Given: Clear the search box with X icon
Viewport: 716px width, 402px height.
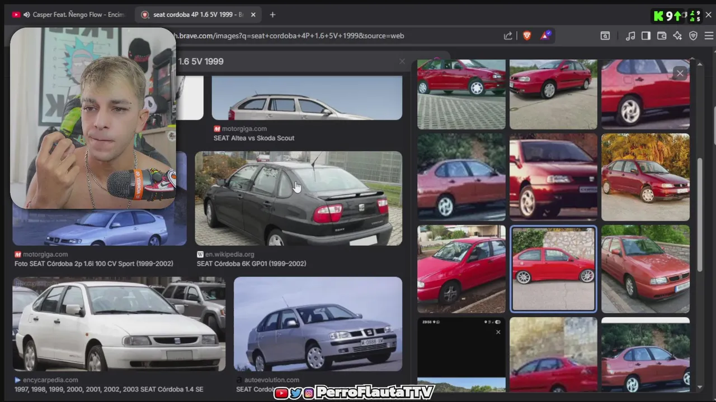Looking at the screenshot, I should coord(402,61).
